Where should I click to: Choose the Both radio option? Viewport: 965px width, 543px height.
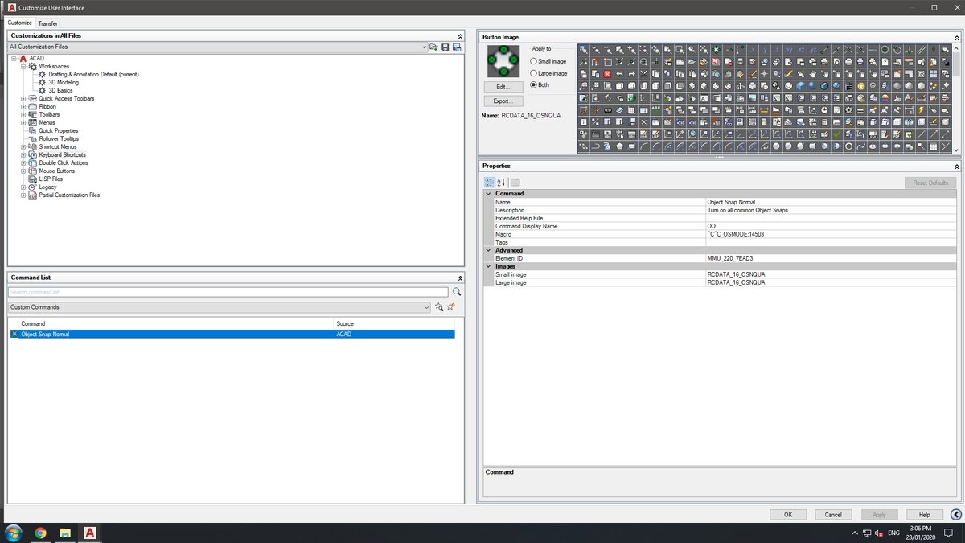coord(534,84)
